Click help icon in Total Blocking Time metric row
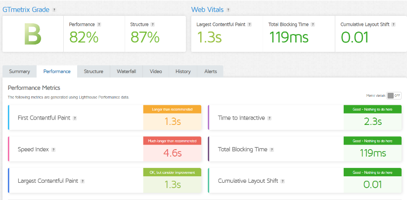This screenshot has height=200, width=407. coord(272,150)
